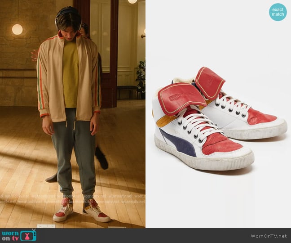The height and width of the screenshot is (243, 291).
Task: Click the Worn on TV logo
Action: (19, 235)
